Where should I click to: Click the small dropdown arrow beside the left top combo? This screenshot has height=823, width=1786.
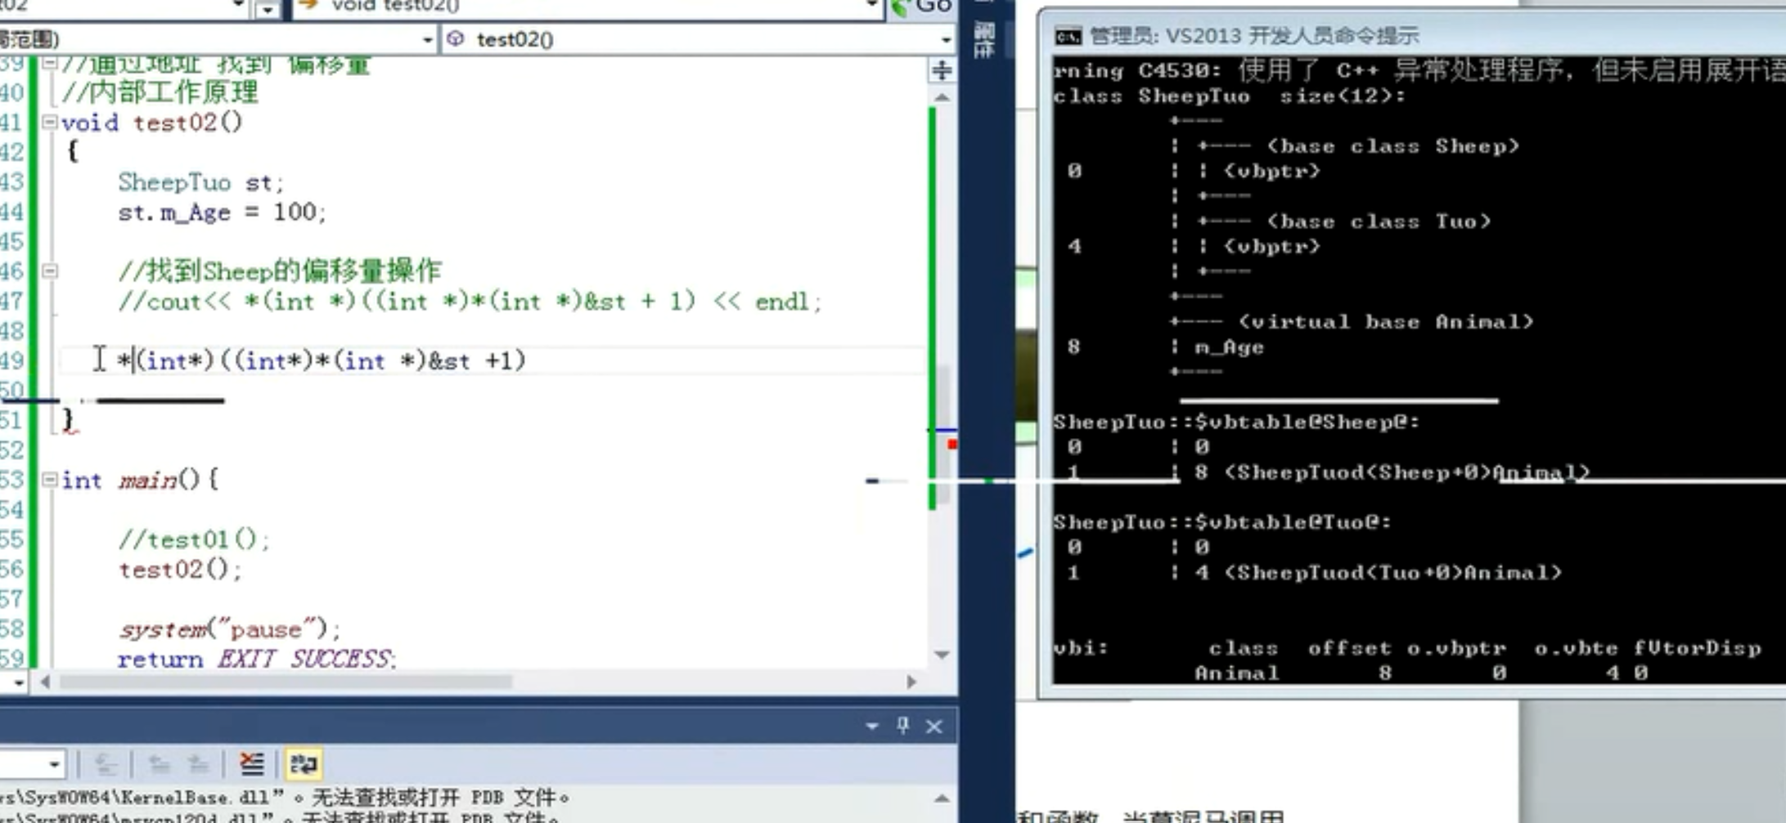[267, 9]
